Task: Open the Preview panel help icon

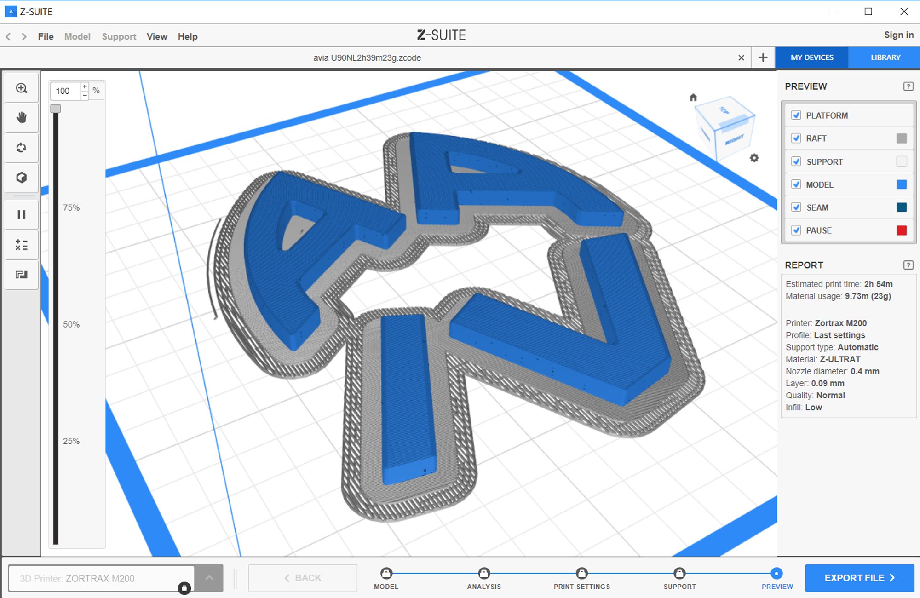Action: (908, 86)
